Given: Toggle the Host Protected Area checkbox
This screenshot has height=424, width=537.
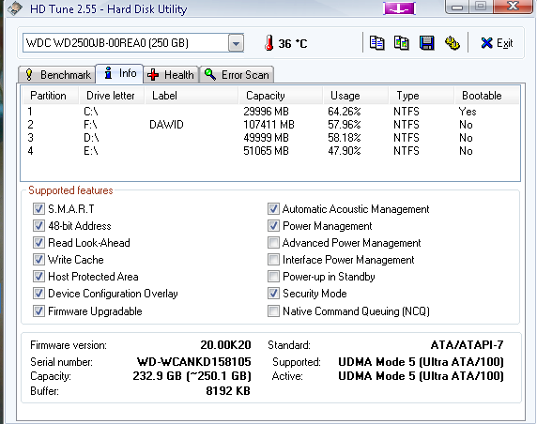Looking at the screenshot, I should (38, 276).
